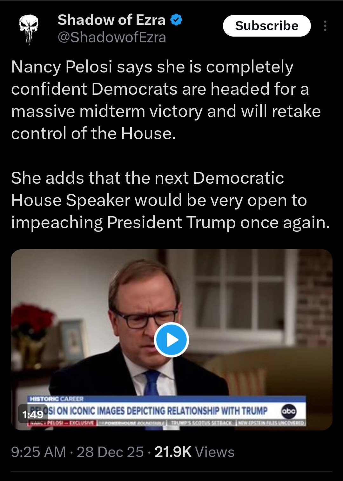The width and height of the screenshot is (343, 481).
Task: Click the 9:25 AM post timestamp
Action: point(38,452)
